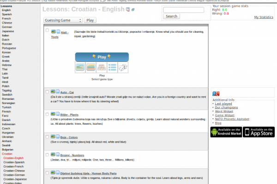Click the social share icon above Additional Info
The width and height of the screenshot is (277, 184).
click(x=216, y=94)
